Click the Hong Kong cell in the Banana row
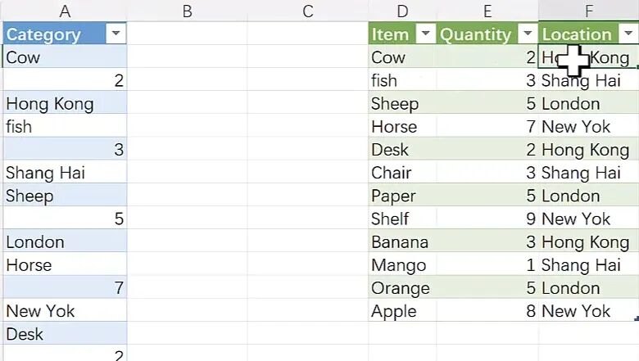This screenshot has height=361, width=639. (x=587, y=242)
